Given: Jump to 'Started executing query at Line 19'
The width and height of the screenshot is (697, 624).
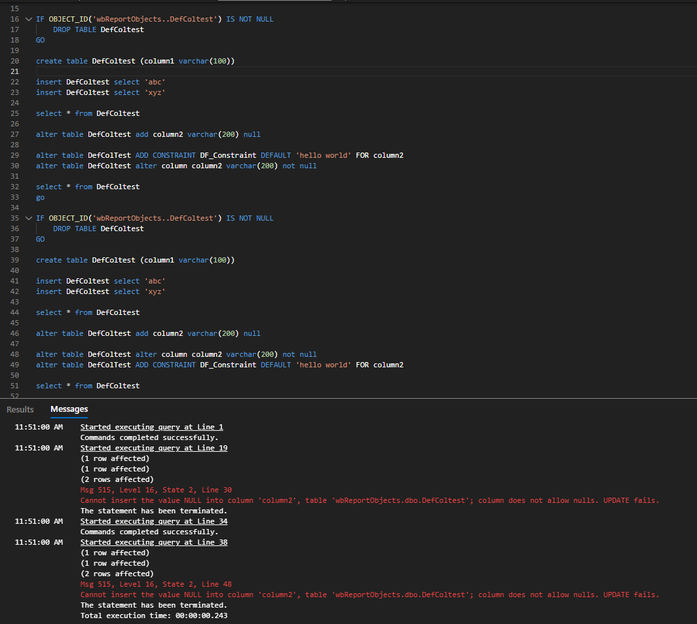Looking at the screenshot, I should coord(153,448).
